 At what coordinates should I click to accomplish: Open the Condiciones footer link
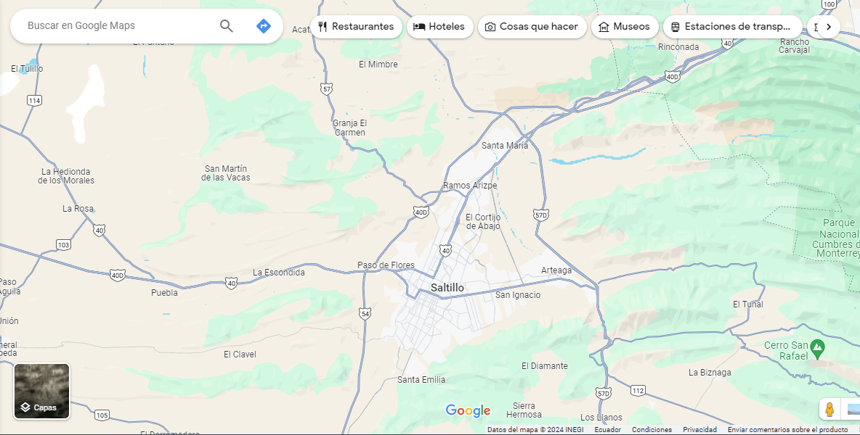tap(652, 430)
